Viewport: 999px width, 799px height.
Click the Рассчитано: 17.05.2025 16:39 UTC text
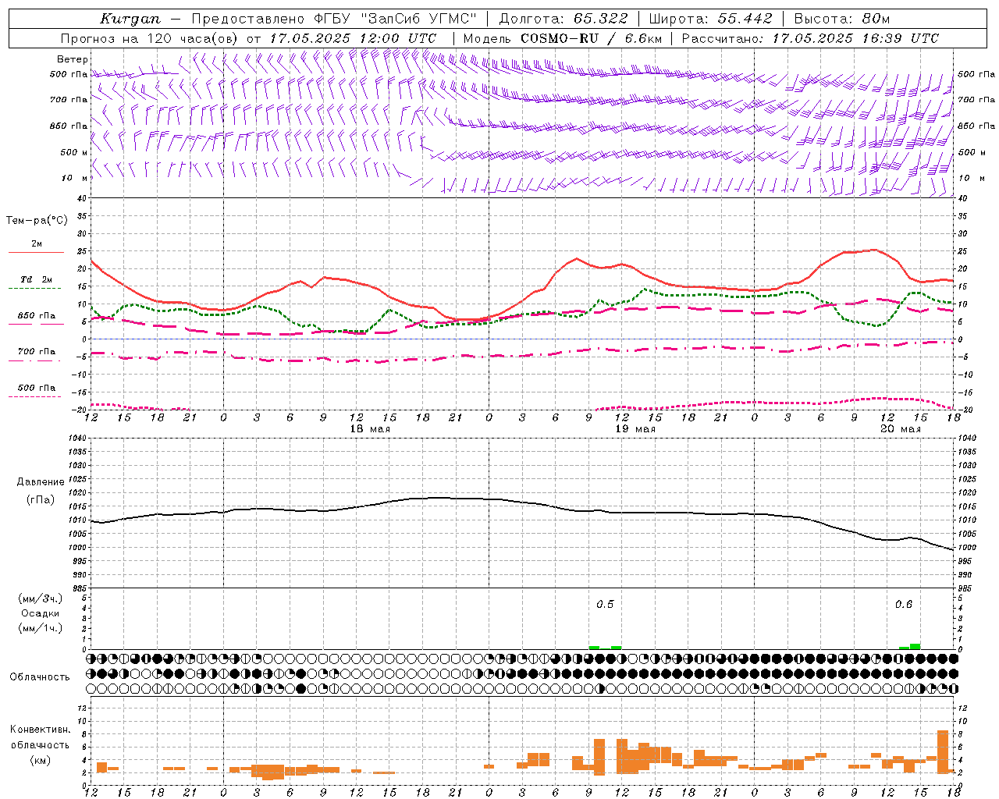pyautogui.click(x=810, y=38)
